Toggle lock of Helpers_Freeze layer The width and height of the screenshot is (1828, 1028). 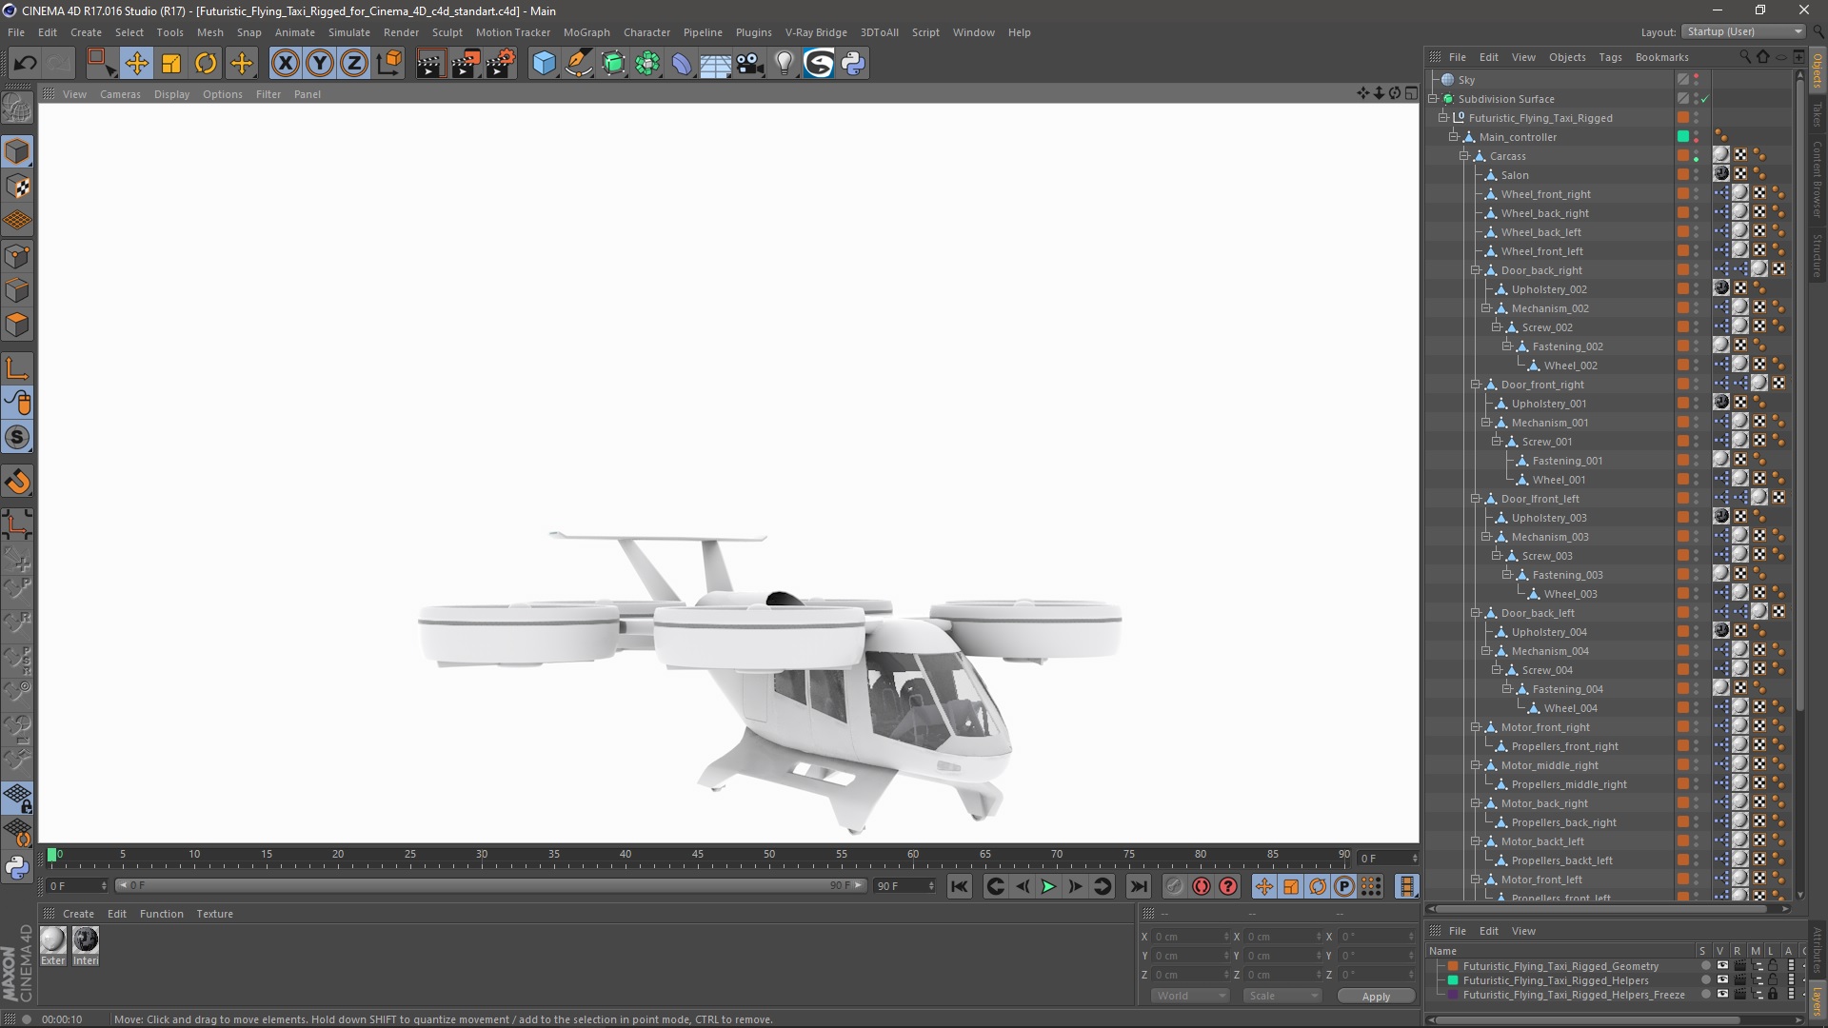point(1773,995)
